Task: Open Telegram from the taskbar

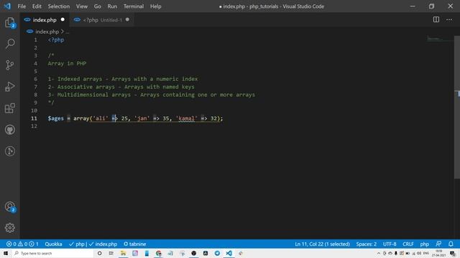Action: pos(217,253)
